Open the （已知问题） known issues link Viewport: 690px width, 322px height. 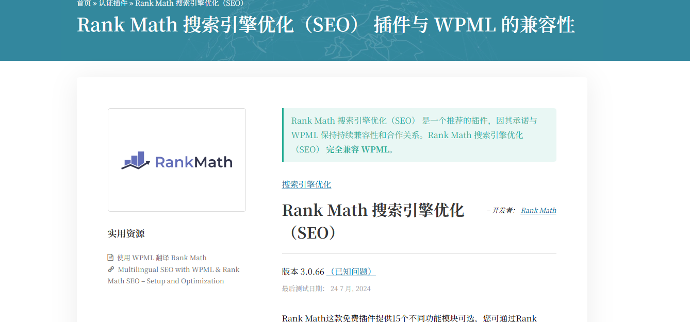click(351, 272)
